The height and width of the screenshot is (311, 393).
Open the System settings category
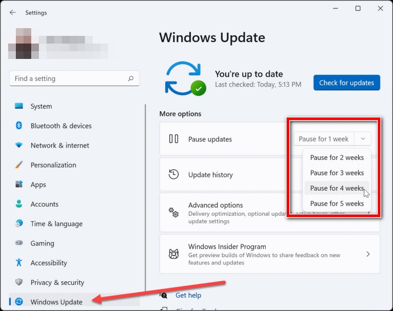pos(74,106)
